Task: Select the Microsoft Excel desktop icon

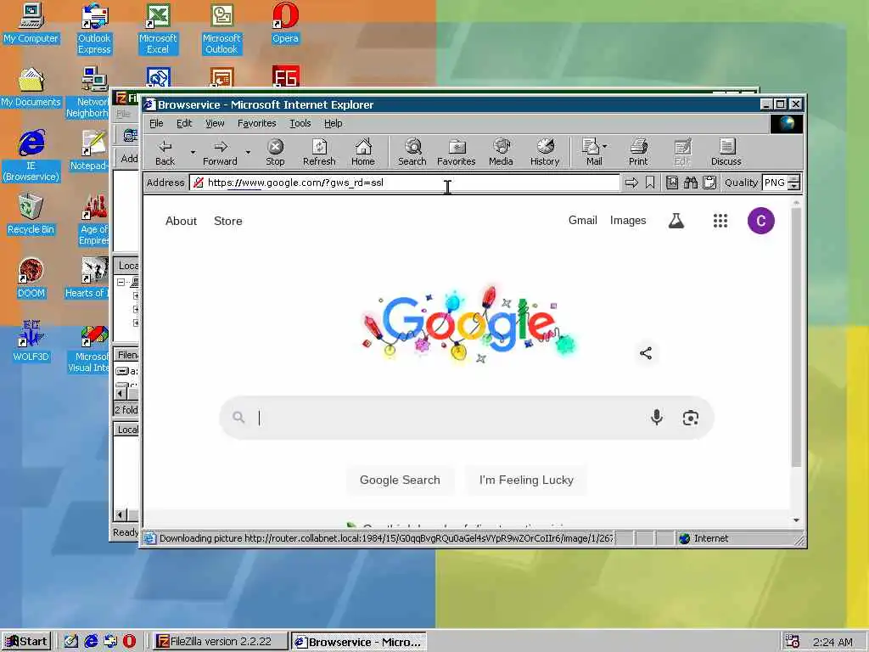Action: (158, 29)
